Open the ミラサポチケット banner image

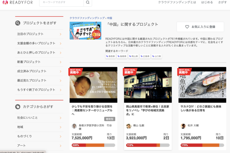85,31
